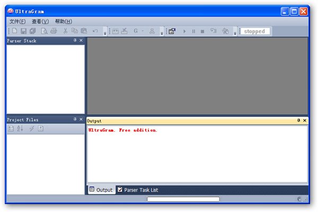Click the grammar compile icon left of G
The width and height of the screenshot is (318, 212).
tap(116, 31)
